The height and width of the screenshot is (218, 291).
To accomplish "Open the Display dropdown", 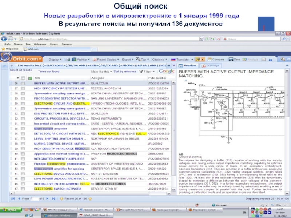I will coord(55,60).
